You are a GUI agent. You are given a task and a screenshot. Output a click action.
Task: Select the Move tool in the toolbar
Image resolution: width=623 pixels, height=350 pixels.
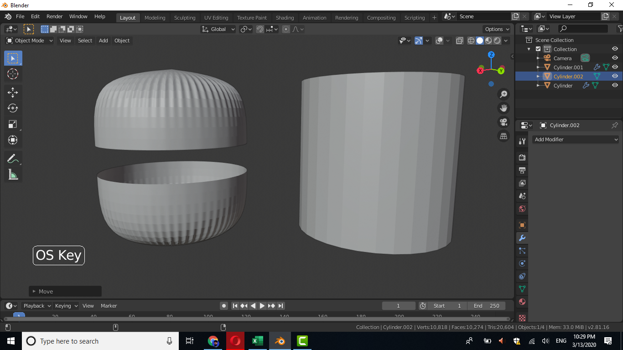click(13, 93)
